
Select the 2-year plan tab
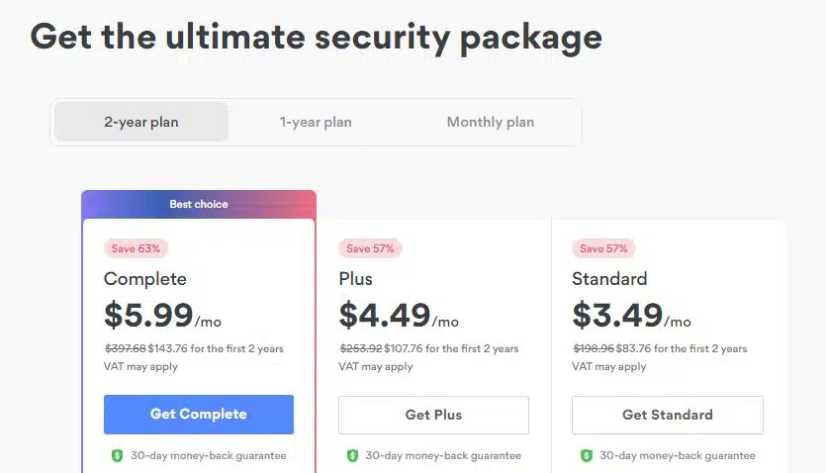click(141, 123)
